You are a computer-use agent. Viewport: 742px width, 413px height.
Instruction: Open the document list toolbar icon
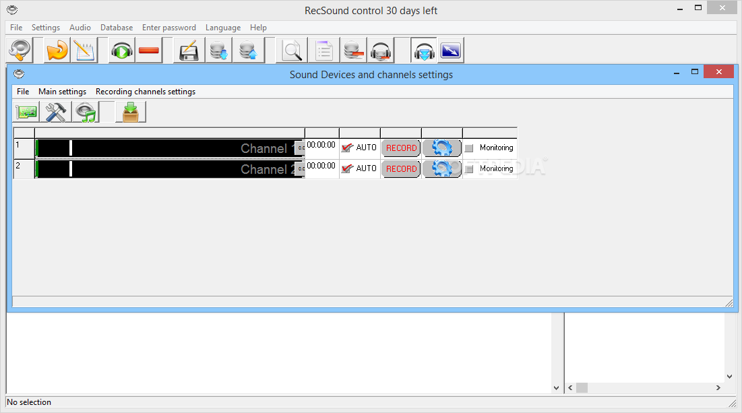click(324, 50)
